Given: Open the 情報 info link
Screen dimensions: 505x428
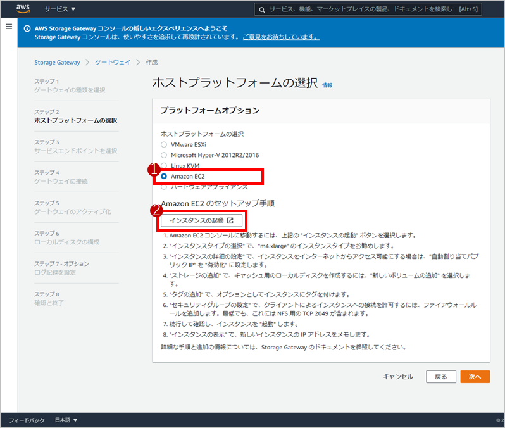Looking at the screenshot, I should (327, 85).
